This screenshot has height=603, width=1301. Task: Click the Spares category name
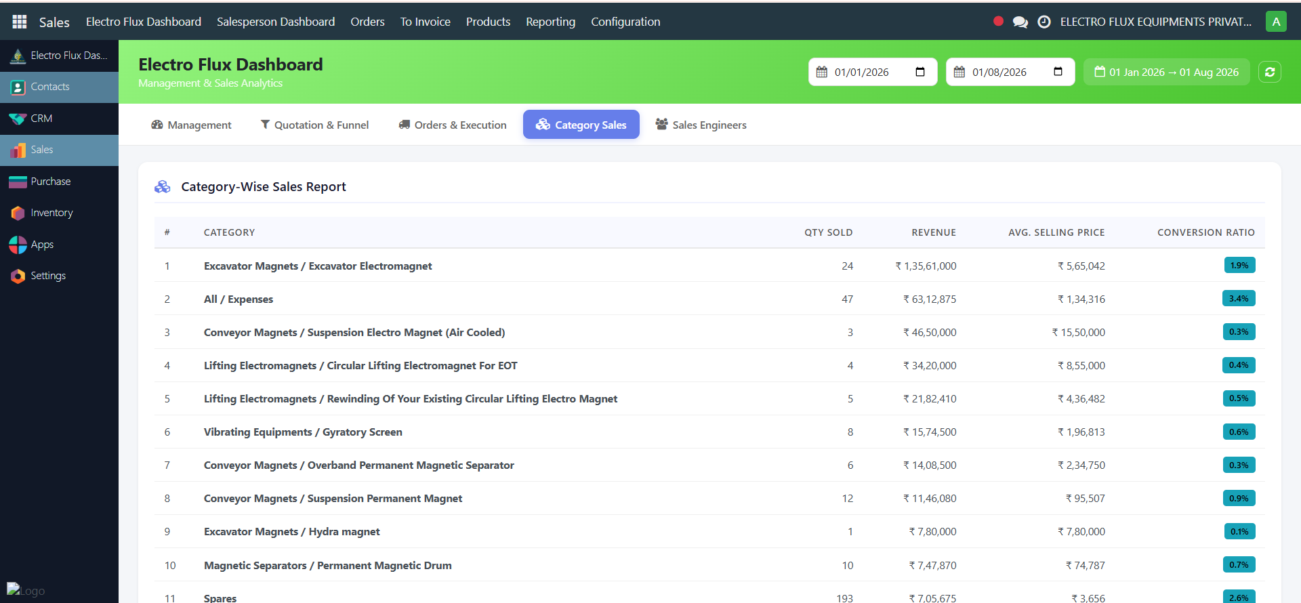point(220,598)
